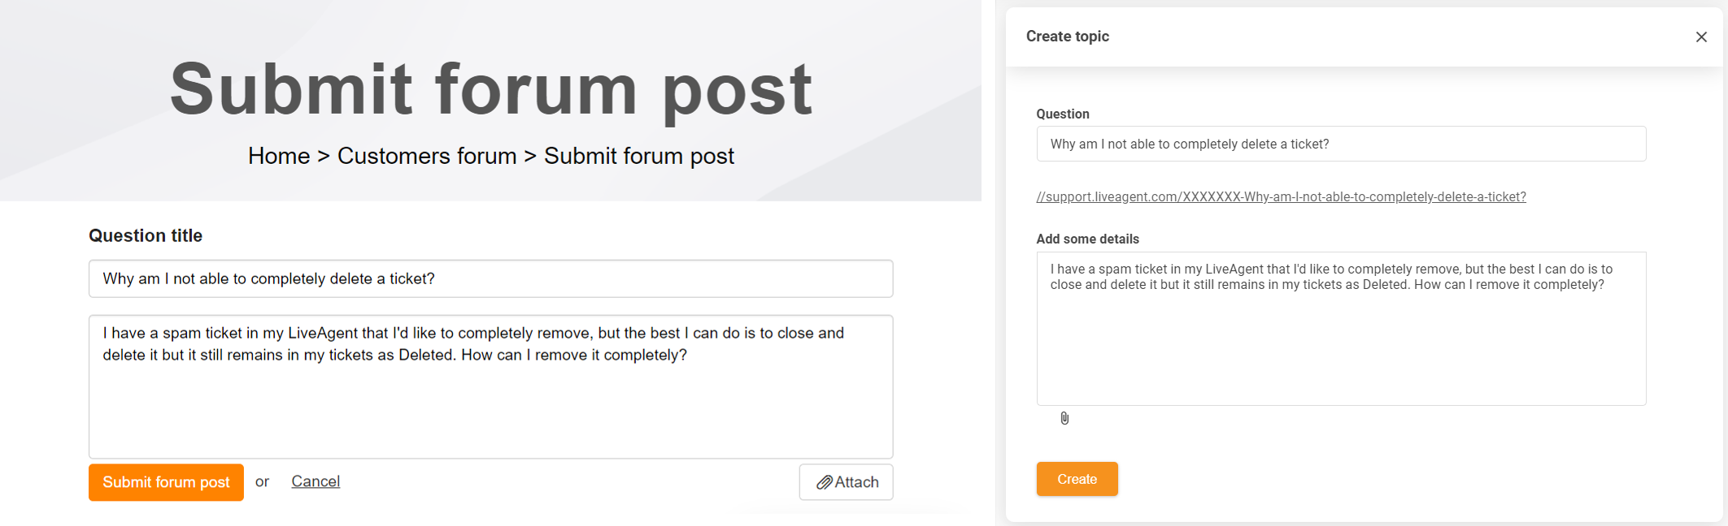Click the Cancel link
This screenshot has width=1728, height=526.
click(316, 481)
